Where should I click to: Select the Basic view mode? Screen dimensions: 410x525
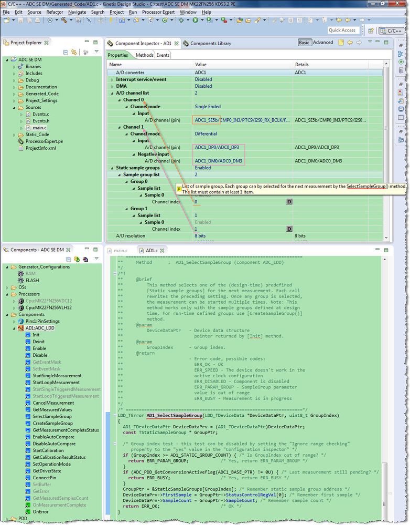click(304, 43)
